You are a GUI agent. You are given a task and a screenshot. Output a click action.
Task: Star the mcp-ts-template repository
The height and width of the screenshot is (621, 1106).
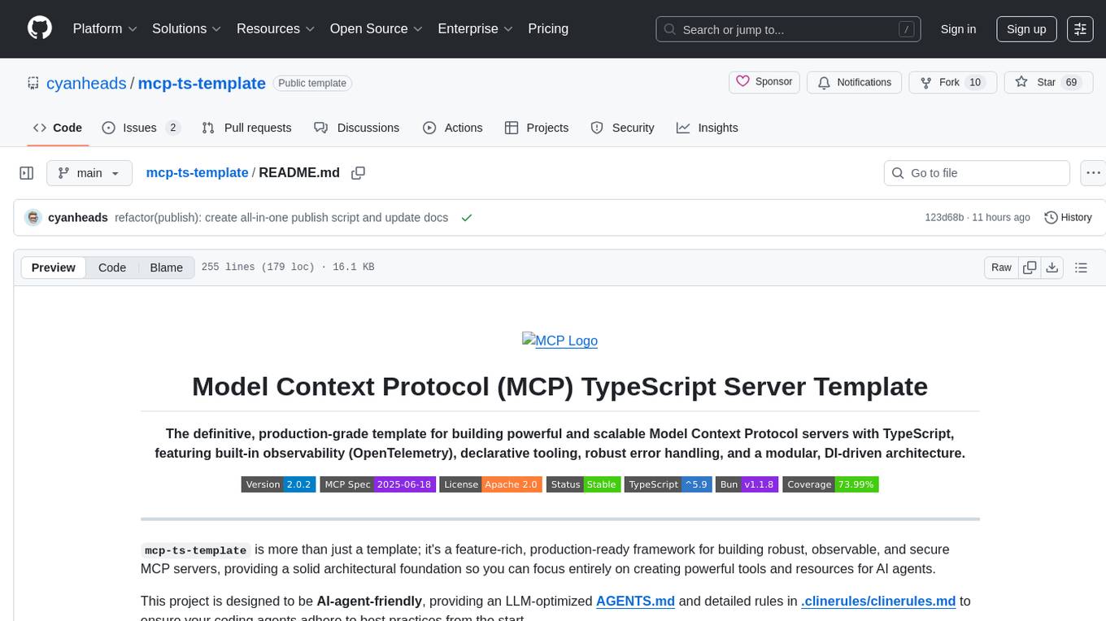pos(1047,82)
